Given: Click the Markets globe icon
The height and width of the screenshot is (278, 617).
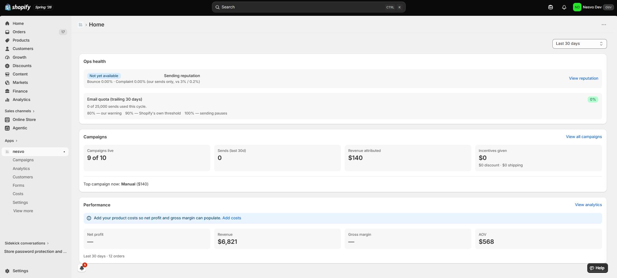Looking at the screenshot, I should click(7, 83).
